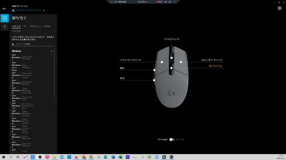The width and height of the screenshot is (286, 160).
Task: Switch to the コマンド tab
Action: [16, 26]
